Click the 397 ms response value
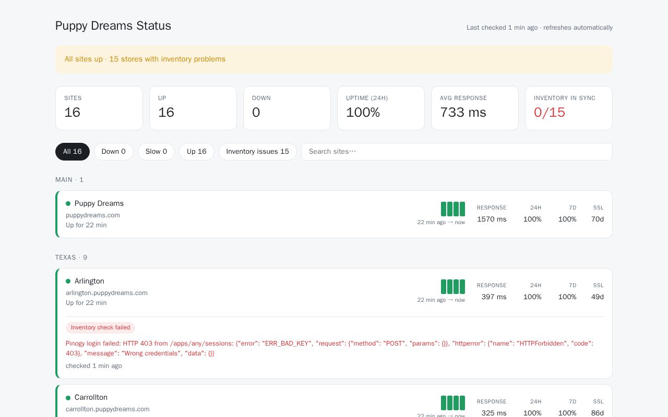 494,297
